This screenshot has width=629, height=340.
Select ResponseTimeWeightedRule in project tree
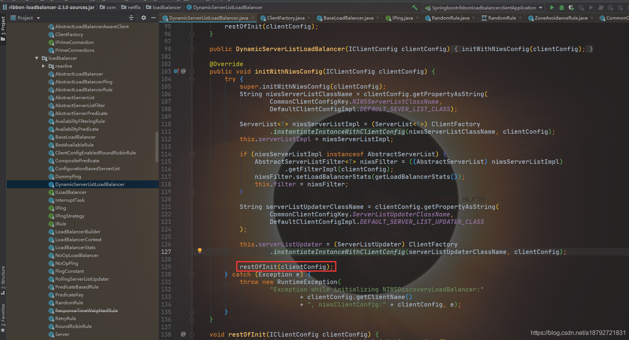click(87, 311)
